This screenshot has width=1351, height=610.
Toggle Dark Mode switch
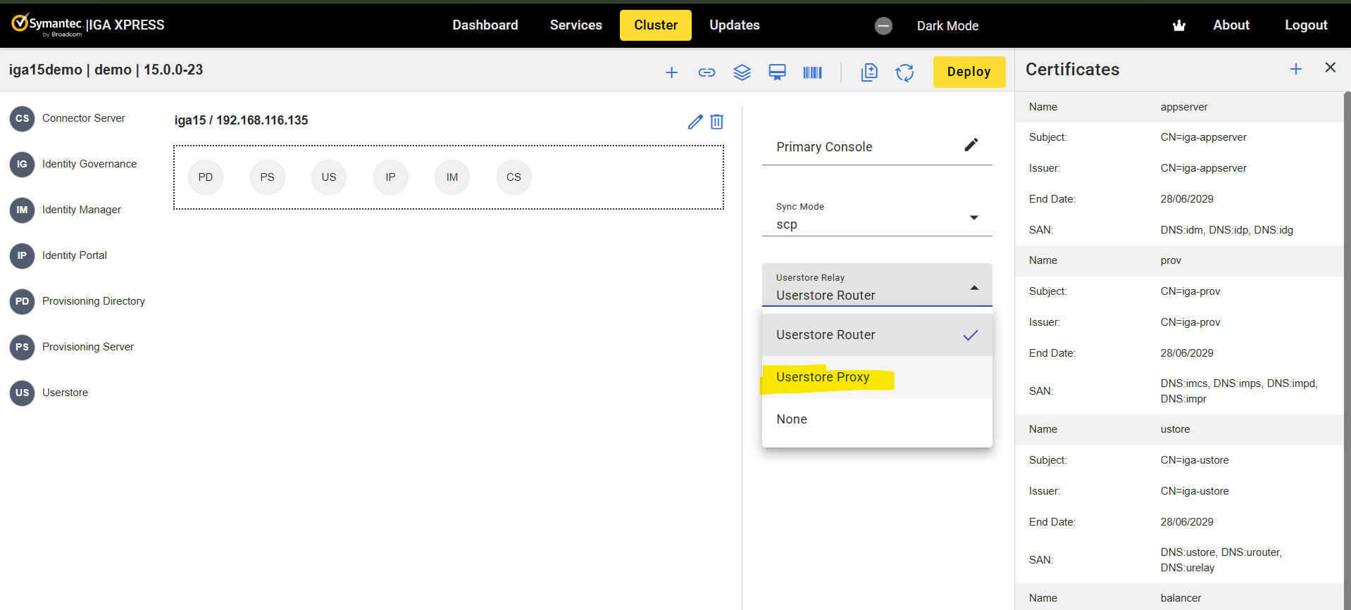point(883,26)
